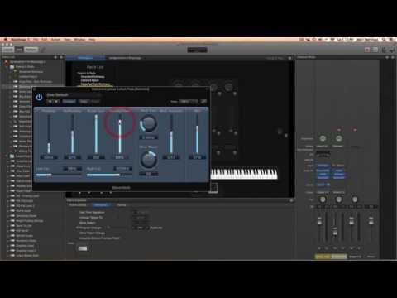Image resolution: width=397 pixels, height=298 pixels.
Task: Open the plug-in View size dropdown
Action: (x=189, y=102)
